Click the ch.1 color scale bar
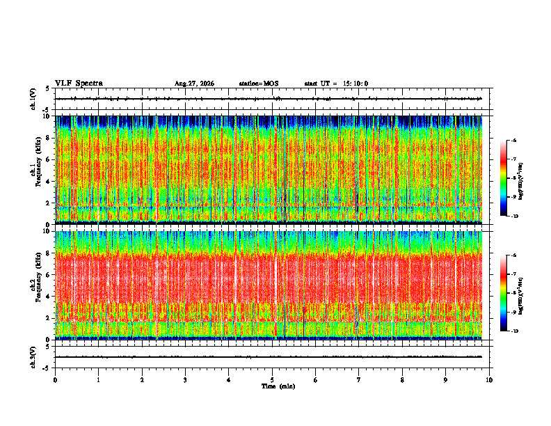Viewport: 551px width, 426px height. click(x=504, y=178)
